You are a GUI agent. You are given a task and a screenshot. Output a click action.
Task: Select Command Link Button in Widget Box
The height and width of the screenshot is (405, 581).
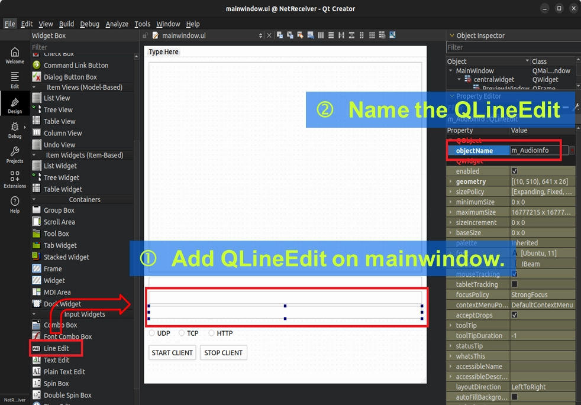(76, 65)
